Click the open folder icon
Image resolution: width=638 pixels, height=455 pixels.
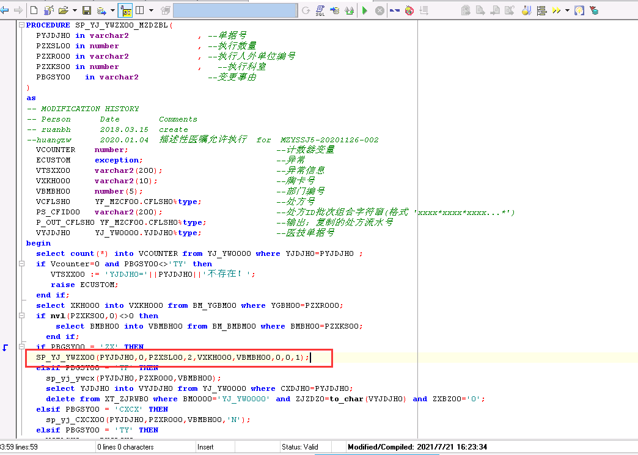pyautogui.click(x=63, y=10)
